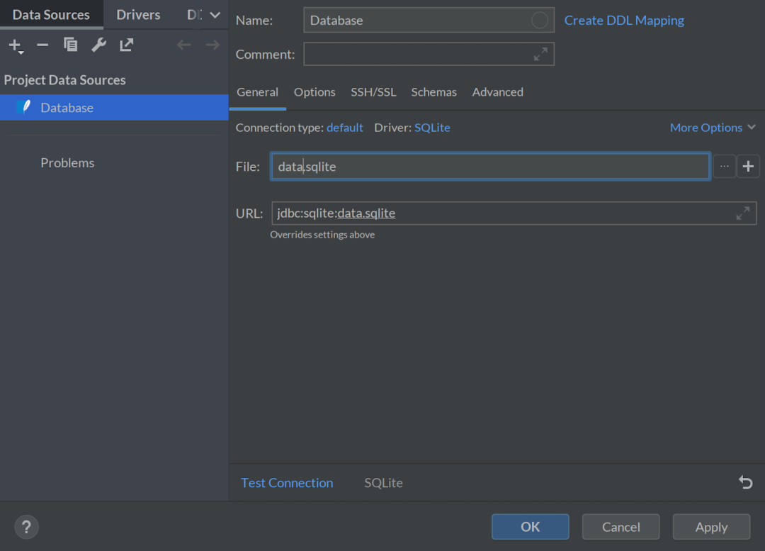Open the Options tab
The height and width of the screenshot is (551, 765).
tap(314, 92)
